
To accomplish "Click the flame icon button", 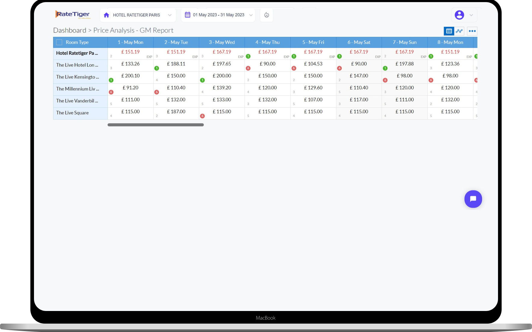I will 266,15.
